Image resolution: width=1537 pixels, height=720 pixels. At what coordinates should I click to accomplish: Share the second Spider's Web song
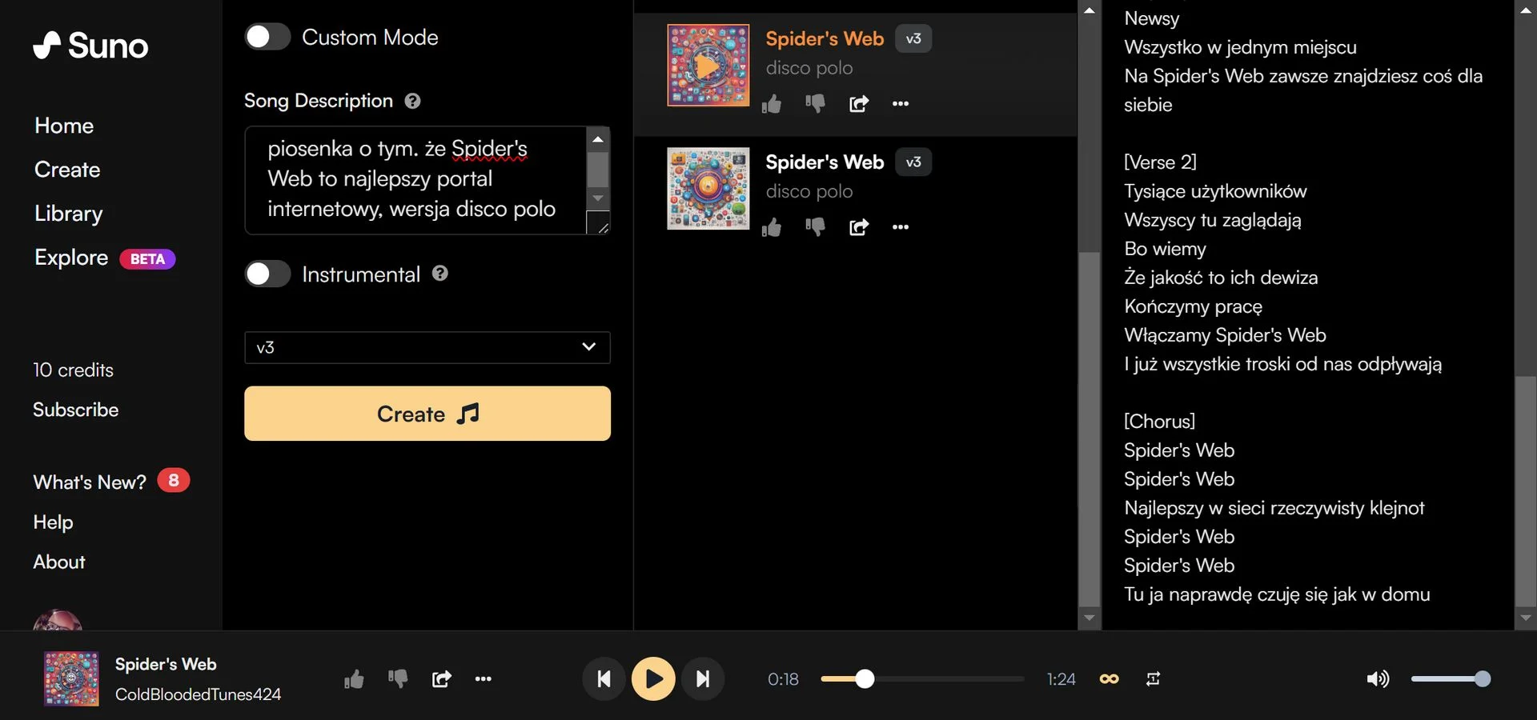(858, 227)
